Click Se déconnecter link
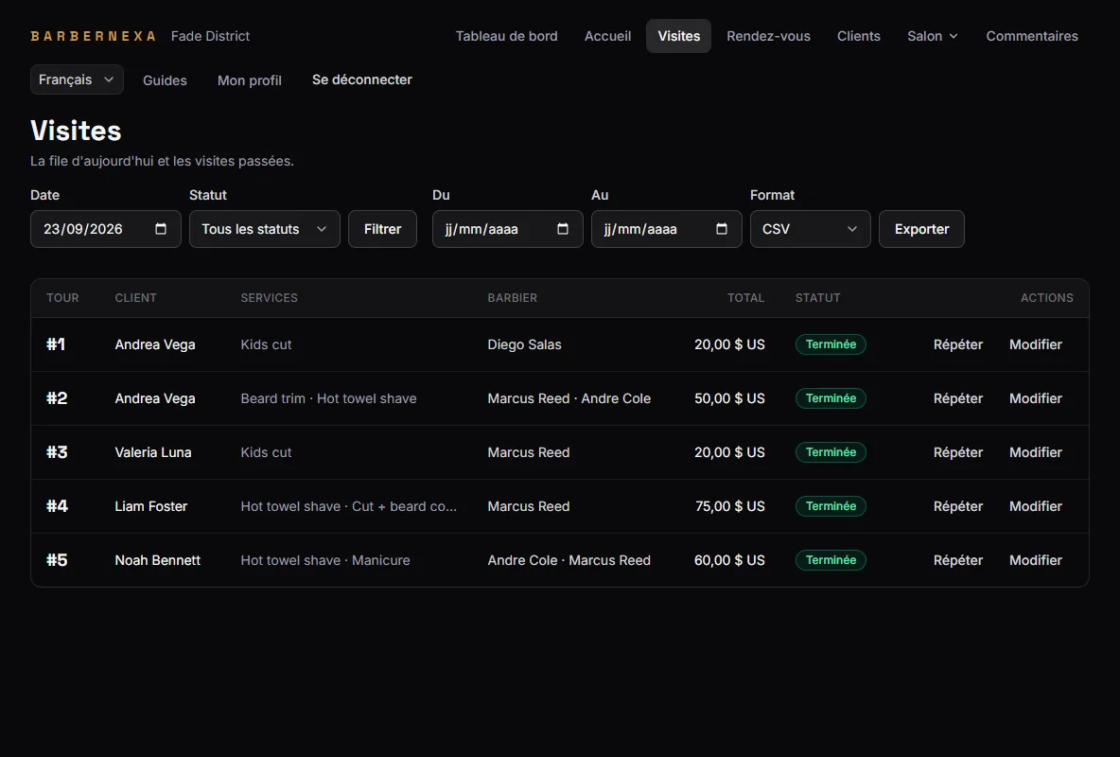Image resolution: width=1120 pixels, height=757 pixels. point(362,80)
